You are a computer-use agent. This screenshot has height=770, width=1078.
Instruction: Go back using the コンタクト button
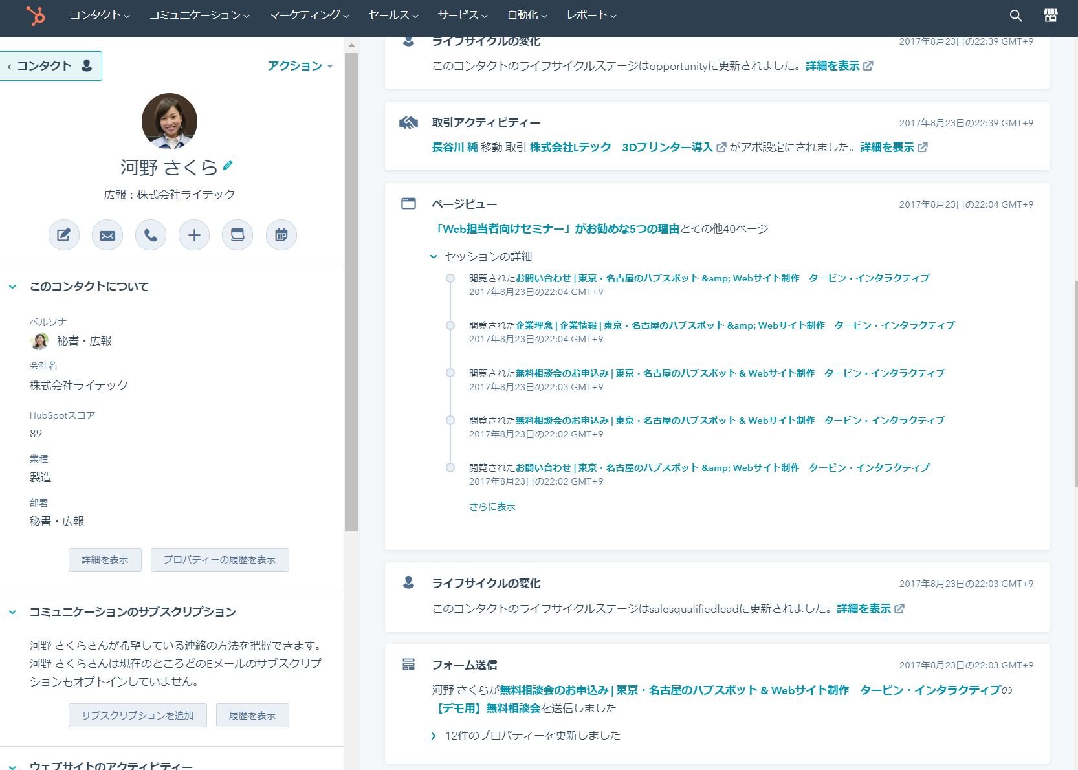pos(50,66)
